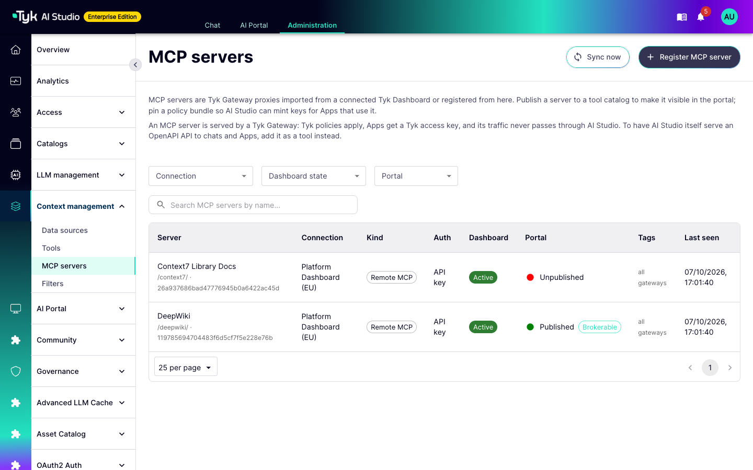This screenshot has width=753, height=470.
Task: Focus the Search MCP servers field
Action: pos(253,205)
